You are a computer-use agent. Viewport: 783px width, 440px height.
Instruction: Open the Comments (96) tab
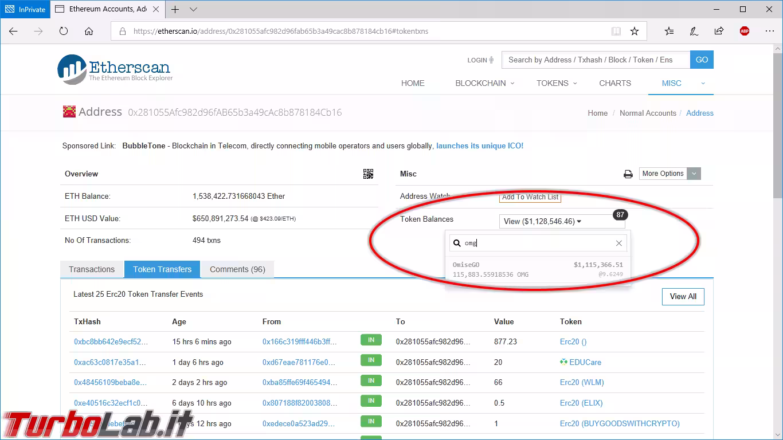click(x=237, y=269)
